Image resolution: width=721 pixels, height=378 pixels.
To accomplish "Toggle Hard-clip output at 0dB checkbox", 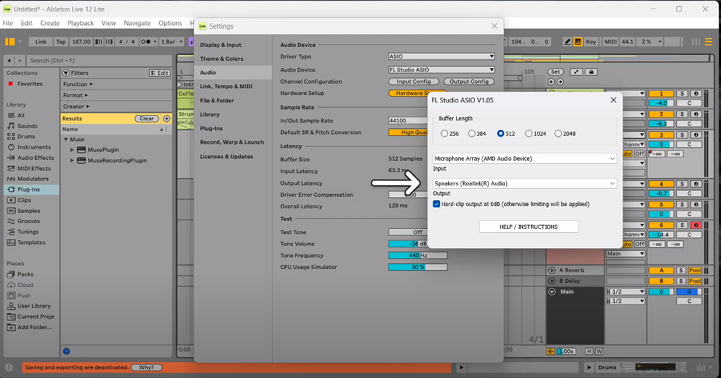I will 436,203.
